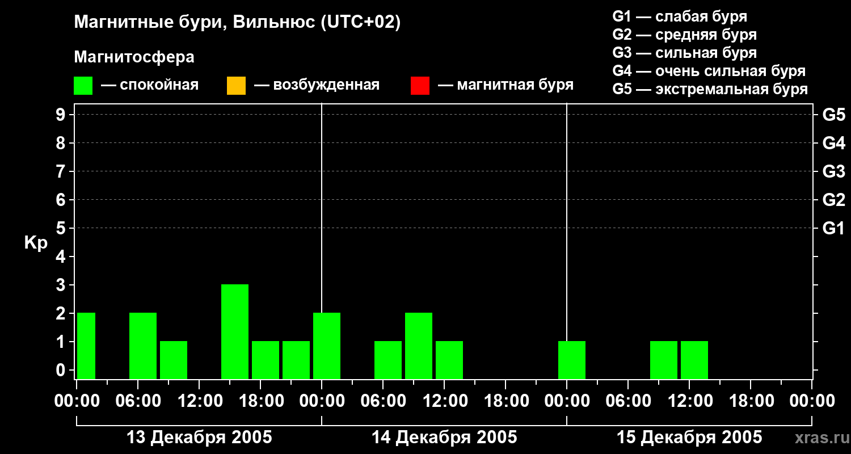Click the orange excited magnetosphere legend swatch
This screenshot has height=454, width=851.
click(236, 86)
